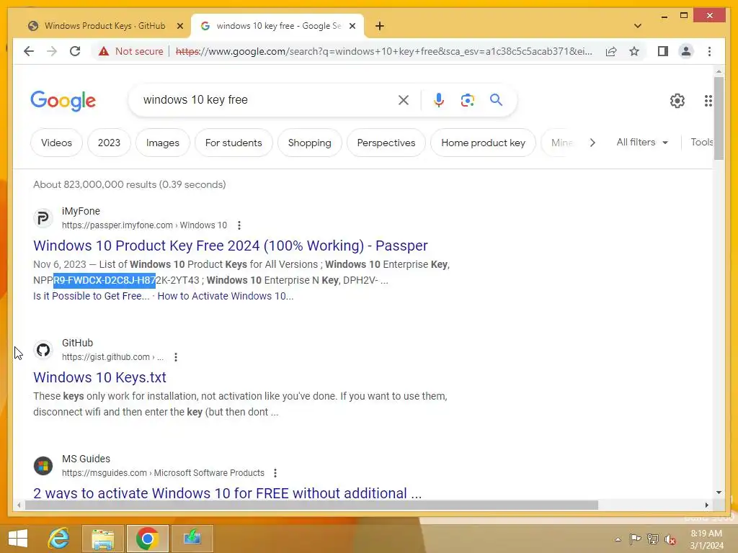Show more filter chips with arrow
This screenshot has width=738, height=553.
[x=592, y=143]
